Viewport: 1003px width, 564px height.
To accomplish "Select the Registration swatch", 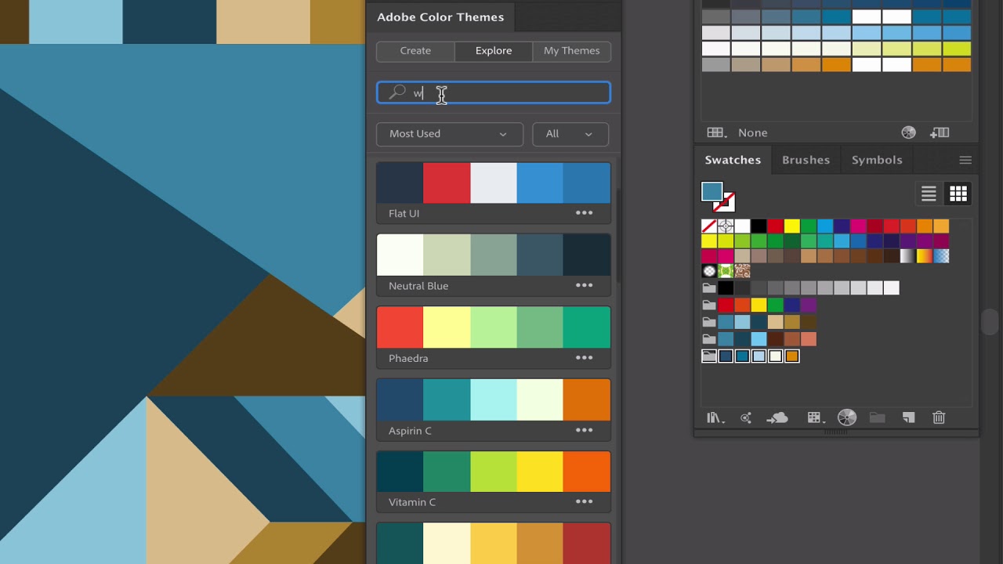I will click(x=726, y=226).
